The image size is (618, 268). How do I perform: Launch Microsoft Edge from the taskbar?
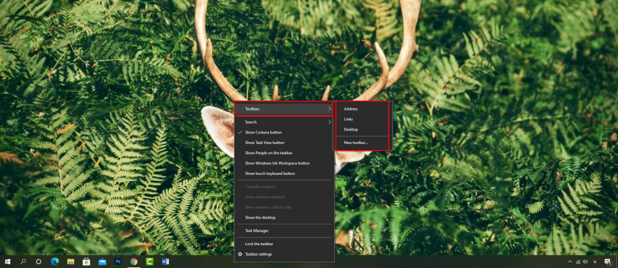click(54, 262)
